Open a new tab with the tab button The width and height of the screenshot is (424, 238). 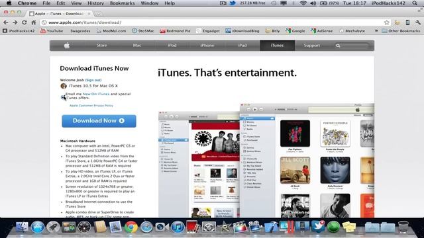point(99,13)
